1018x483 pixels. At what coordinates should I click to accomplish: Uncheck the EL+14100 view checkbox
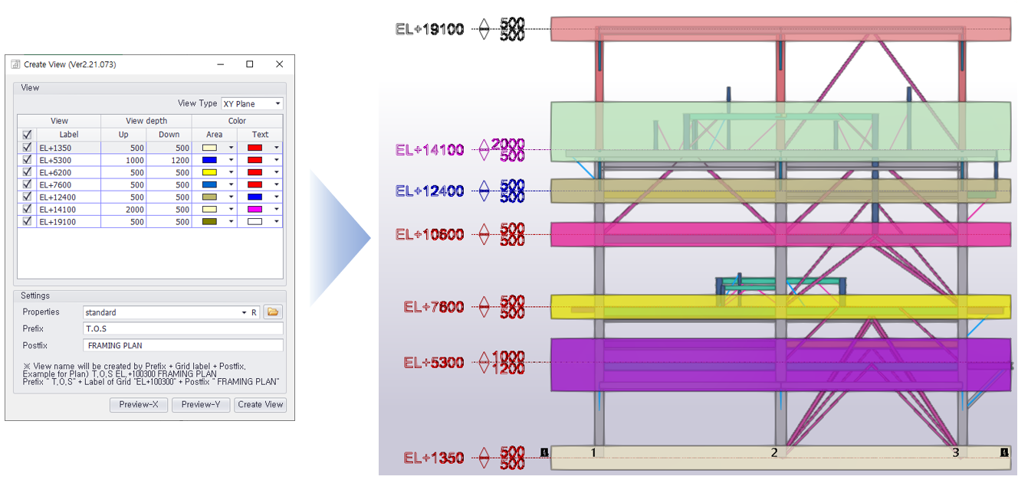(x=28, y=209)
